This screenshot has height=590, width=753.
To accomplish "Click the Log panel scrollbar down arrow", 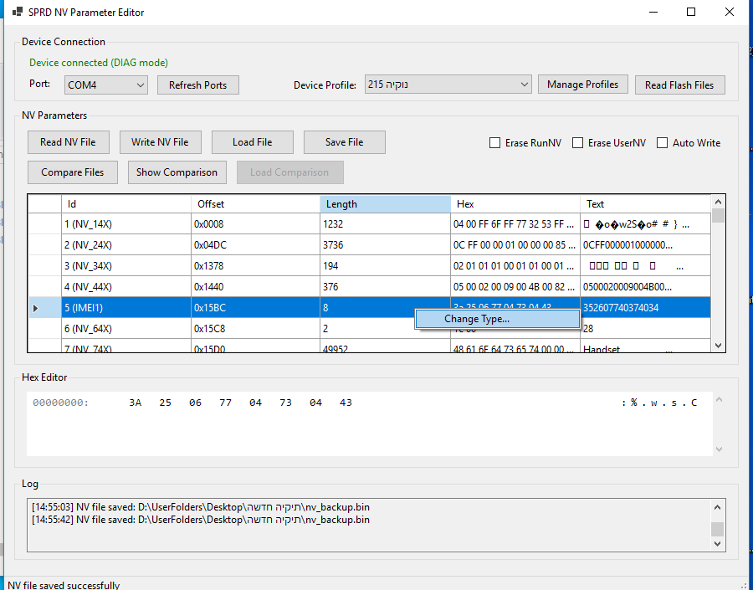I will (x=717, y=544).
